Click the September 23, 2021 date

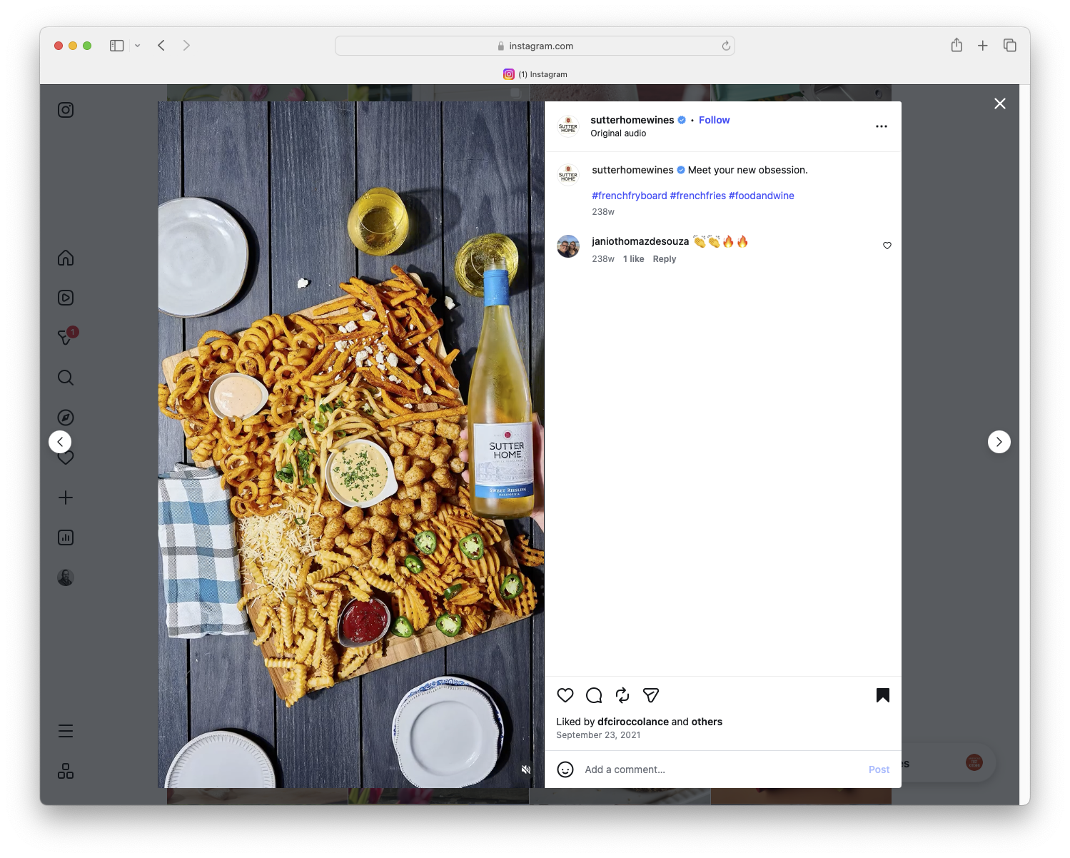pos(598,735)
